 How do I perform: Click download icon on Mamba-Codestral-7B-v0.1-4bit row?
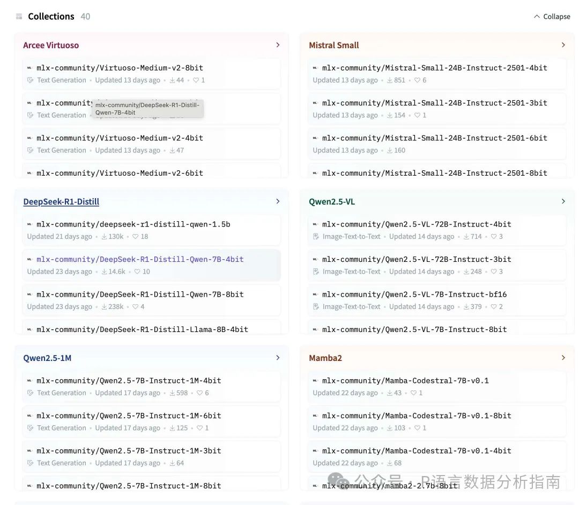pyautogui.click(x=390, y=463)
